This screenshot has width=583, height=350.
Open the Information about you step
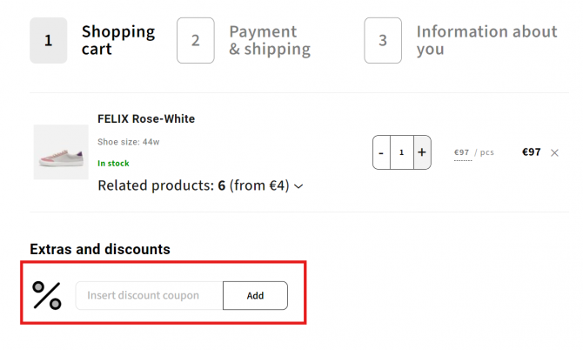(486, 40)
